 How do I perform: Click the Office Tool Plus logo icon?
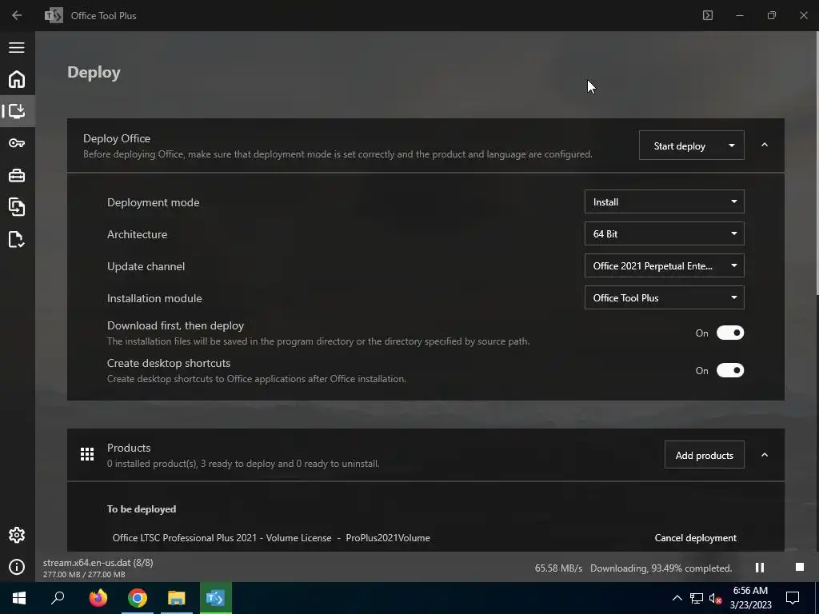pyautogui.click(x=54, y=15)
